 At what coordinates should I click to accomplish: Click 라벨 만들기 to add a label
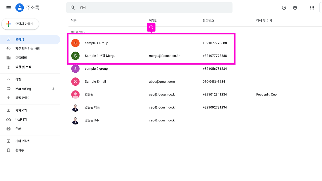click(x=8, y=98)
